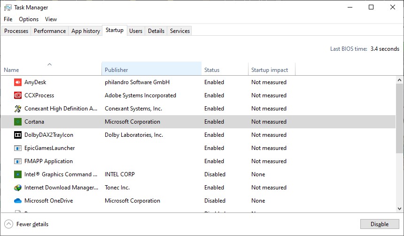
Task: Click Disabled status of Microsoft OneDrive
Action: (x=215, y=201)
